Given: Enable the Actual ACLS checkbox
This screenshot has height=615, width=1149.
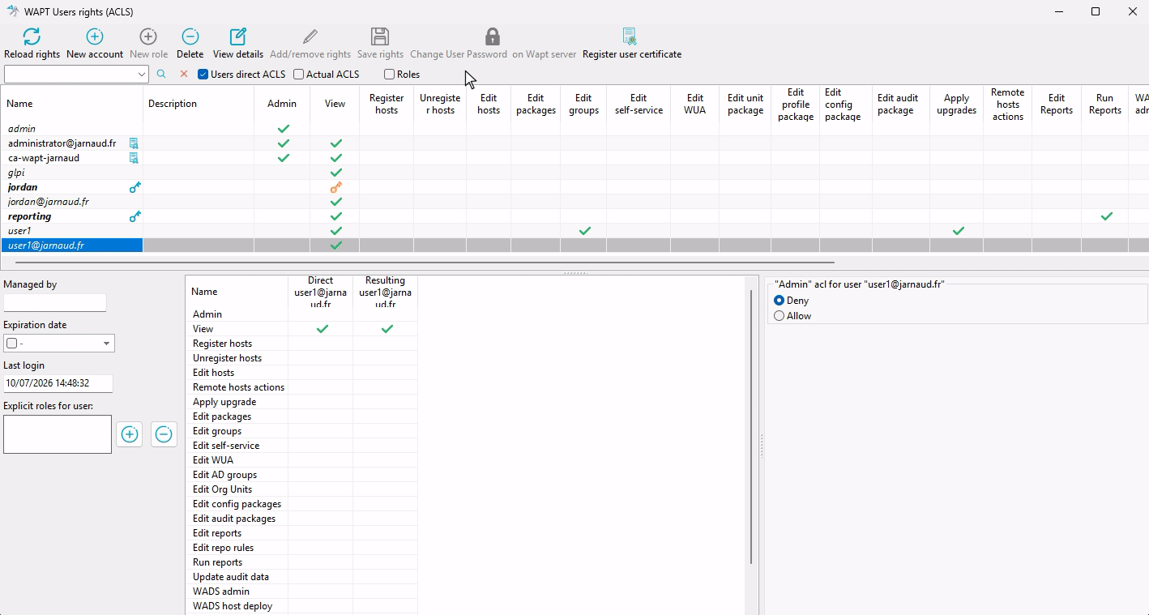Looking at the screenshot, I should coord(299,75).
